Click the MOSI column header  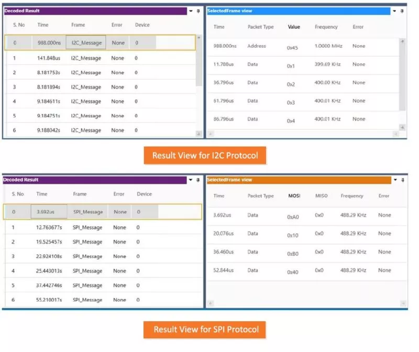(x=294, y=196)
